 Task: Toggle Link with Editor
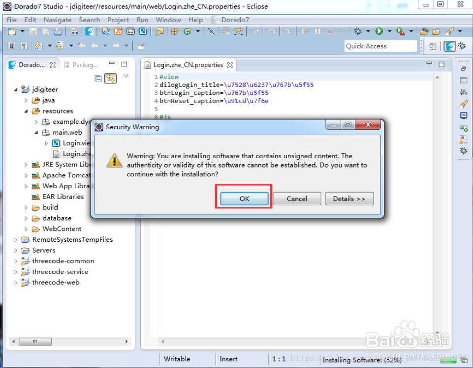pyautogui.click(x=110, y=79)
